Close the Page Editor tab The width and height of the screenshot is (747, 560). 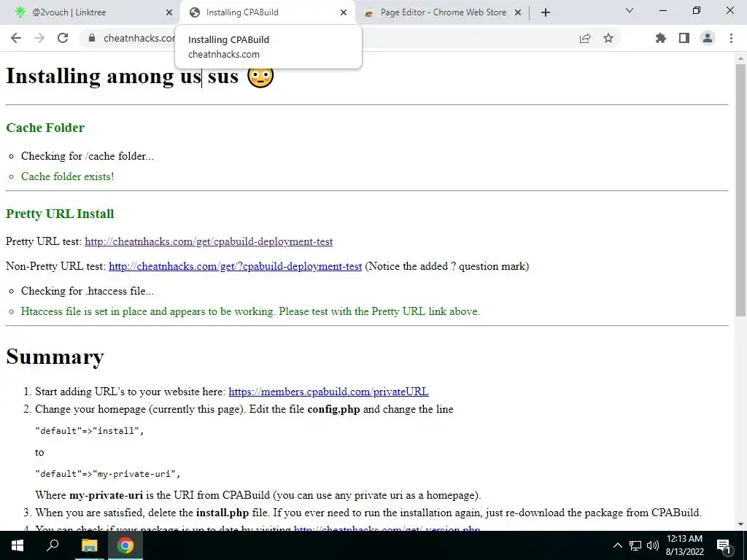[x=518, y=12]
